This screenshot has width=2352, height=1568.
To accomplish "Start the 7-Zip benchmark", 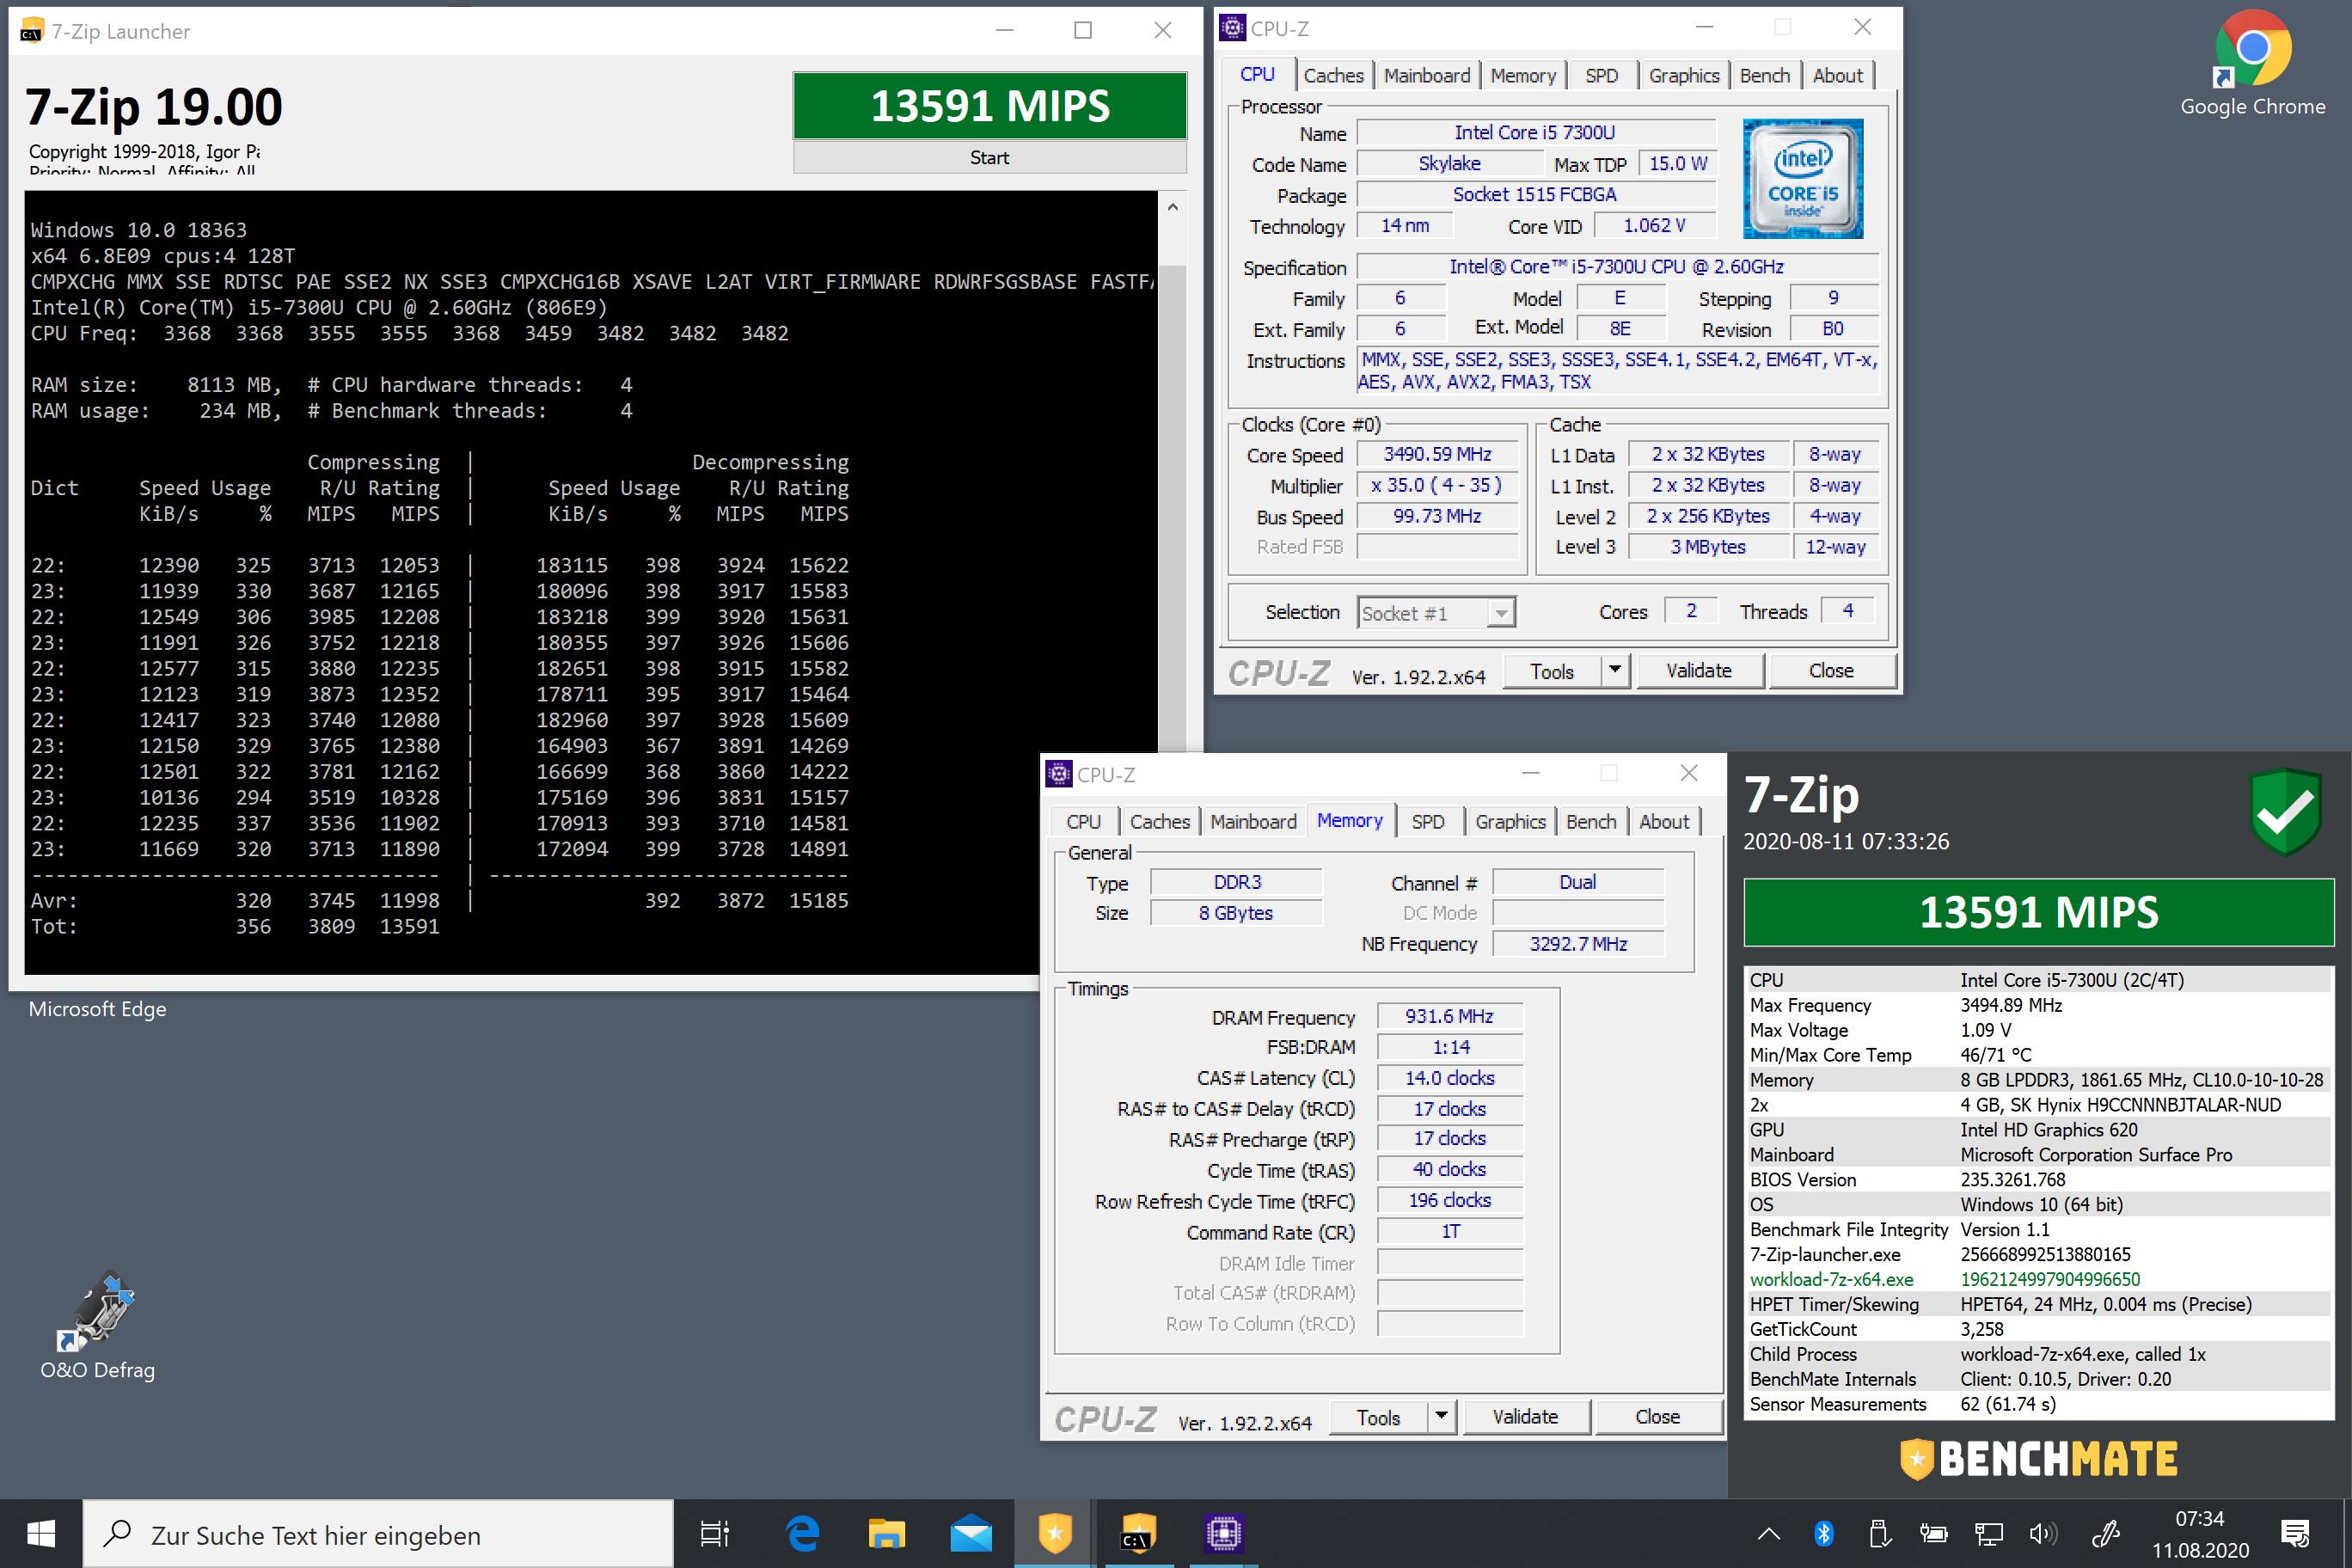I will [x=989, y=158].
